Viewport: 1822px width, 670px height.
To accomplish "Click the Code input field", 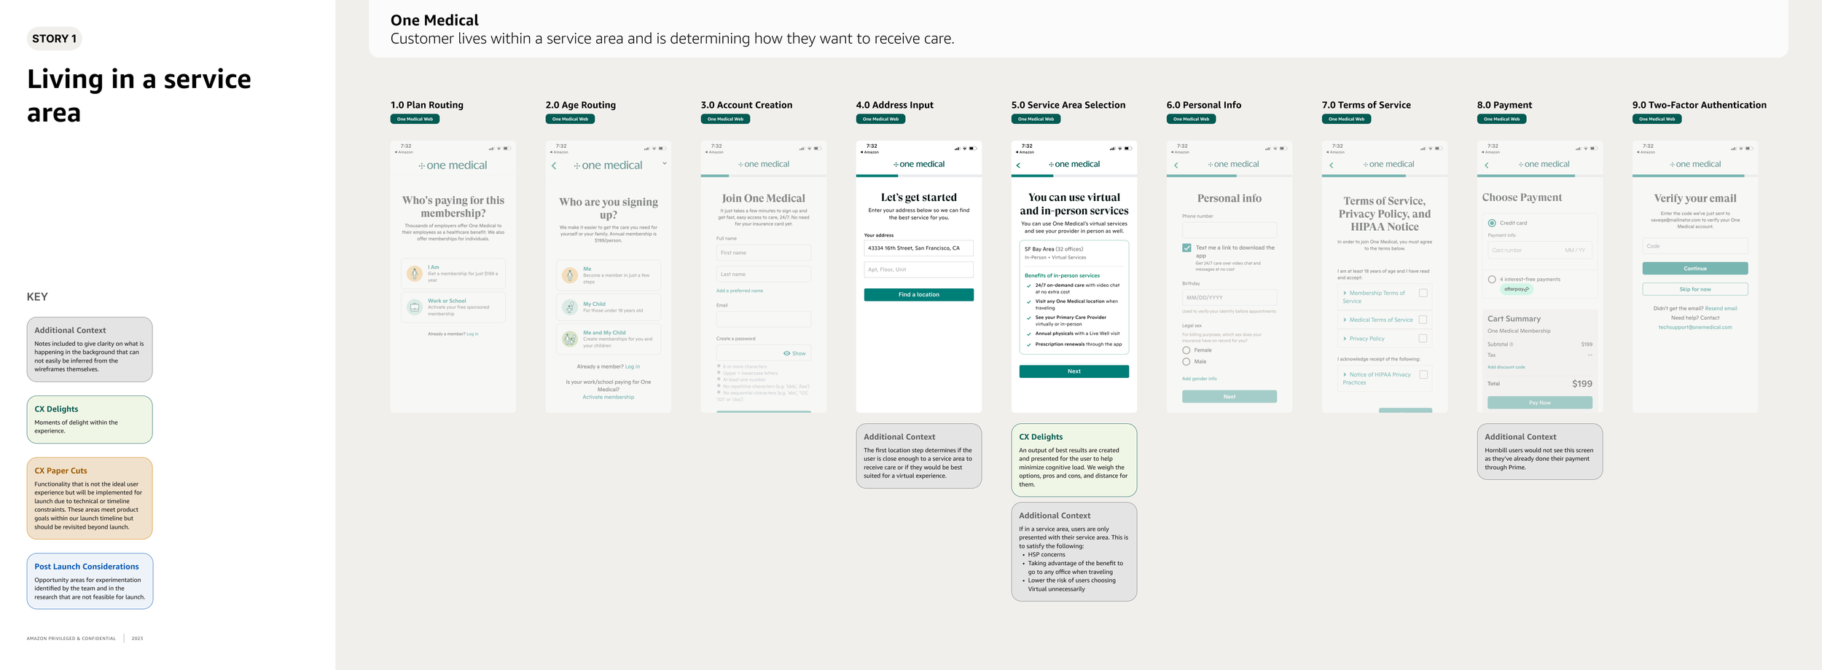I will [x=1694, y=246].
